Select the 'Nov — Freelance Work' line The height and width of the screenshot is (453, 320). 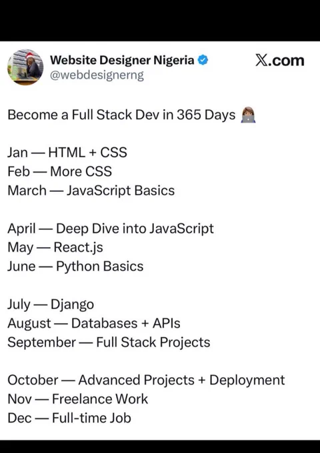pyautogui.click(x=78, y=399)
